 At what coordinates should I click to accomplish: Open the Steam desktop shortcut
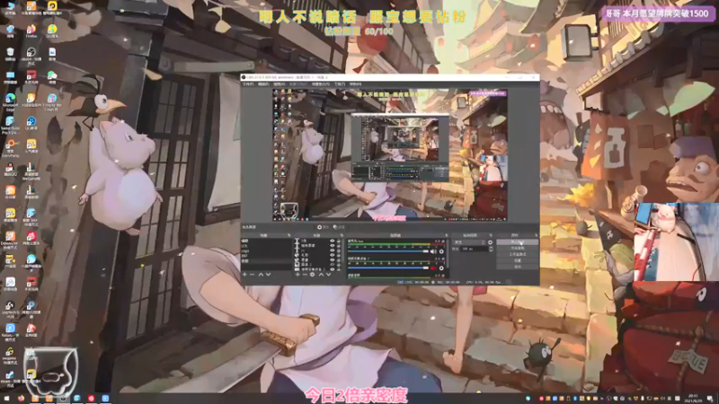[10, 378]
